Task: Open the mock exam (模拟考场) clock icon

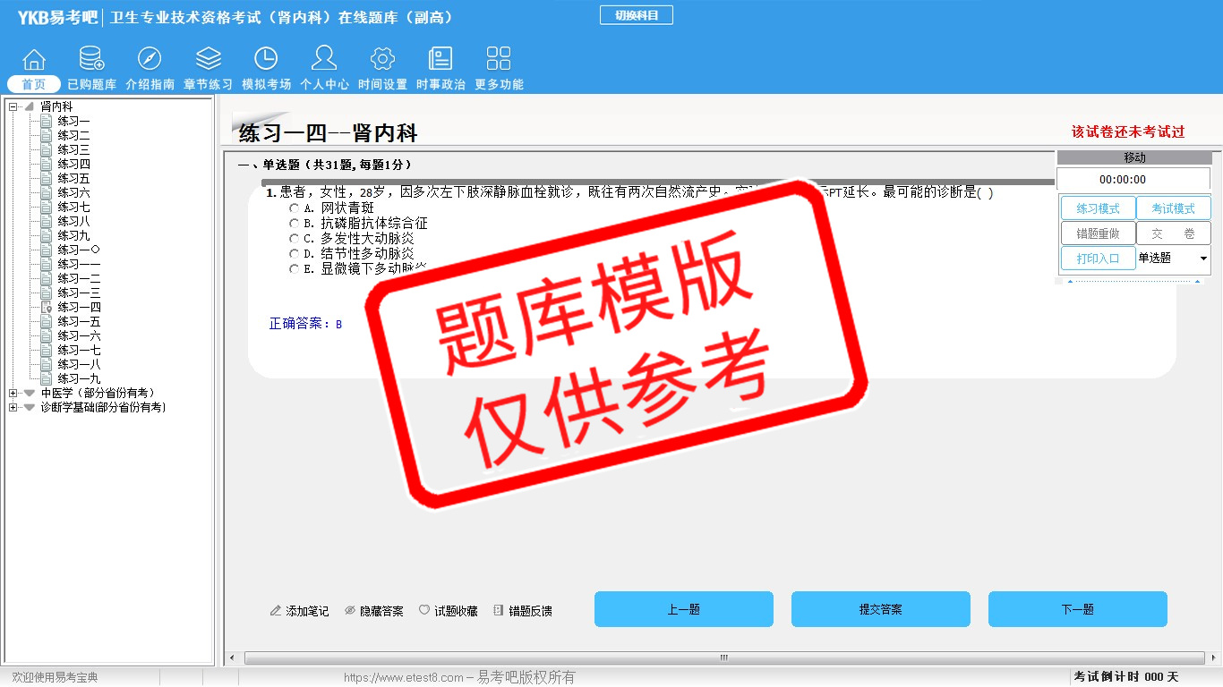Action: tap(266, 60)
